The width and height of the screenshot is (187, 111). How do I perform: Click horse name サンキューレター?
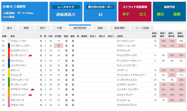[x=20, y=85]
